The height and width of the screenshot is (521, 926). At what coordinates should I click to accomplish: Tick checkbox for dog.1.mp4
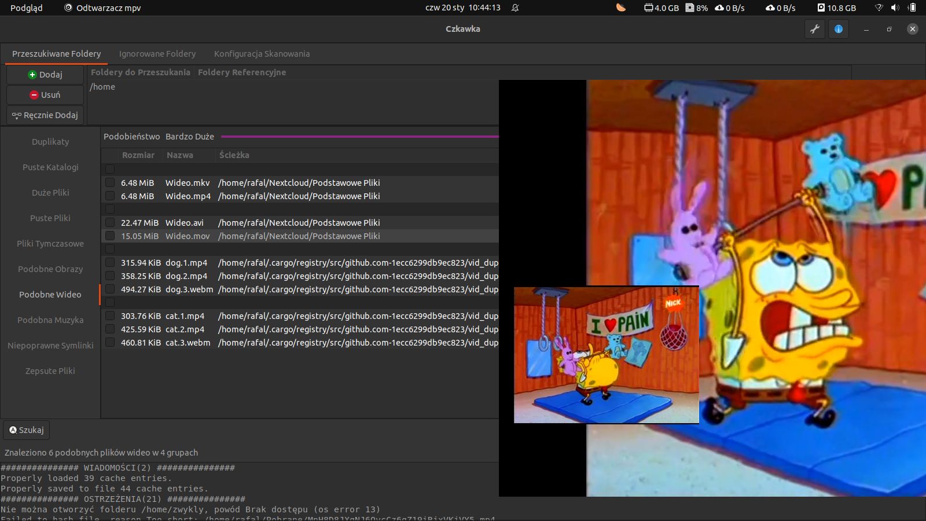pyautogui.click(x=110, y=262)
